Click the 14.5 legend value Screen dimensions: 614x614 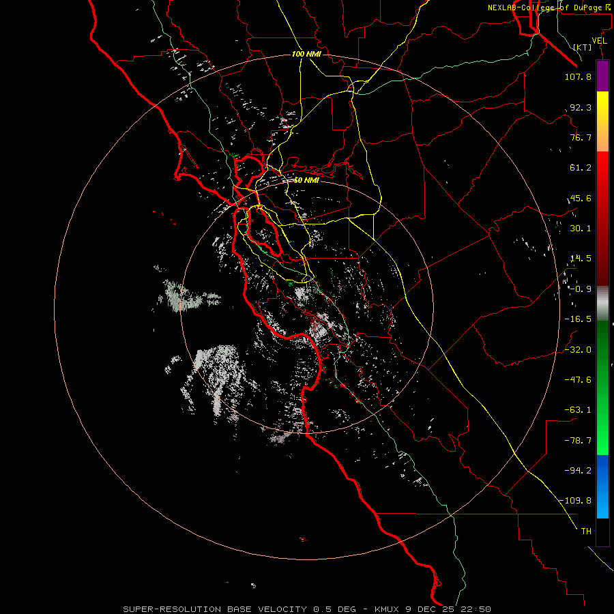tap(581, 259)
